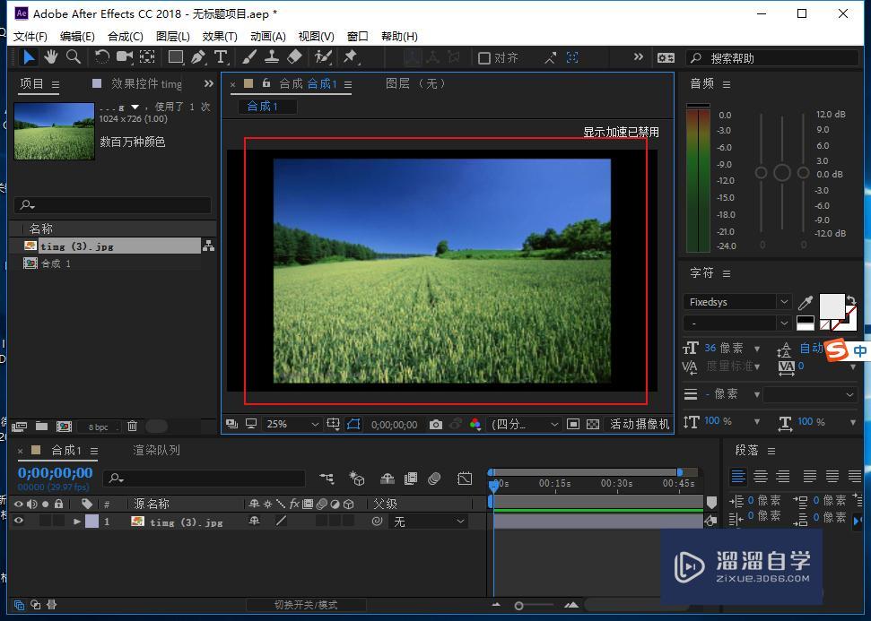This screenshot has width=871, height=621.
Task: Click the 搜索帮助 search help field
Action: tap(772, 57)
